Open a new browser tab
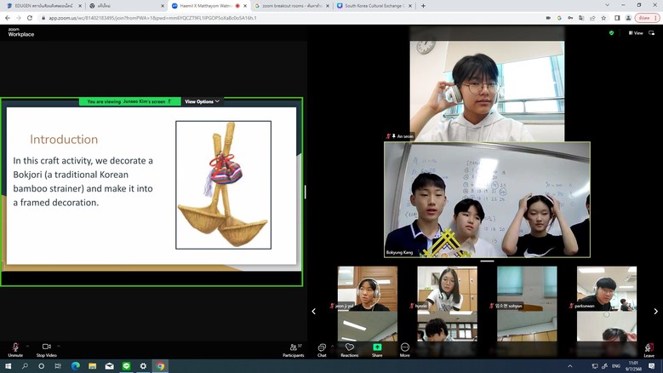This screenshot has height=373, width=663. tap(424, 6)
